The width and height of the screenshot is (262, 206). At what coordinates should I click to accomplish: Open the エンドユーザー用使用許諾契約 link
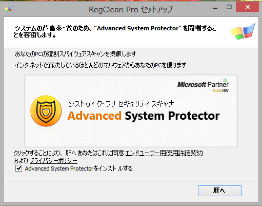click(x=164, y=153)
